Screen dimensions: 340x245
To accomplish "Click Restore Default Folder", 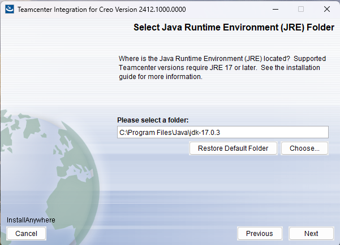I will [233, 148].
